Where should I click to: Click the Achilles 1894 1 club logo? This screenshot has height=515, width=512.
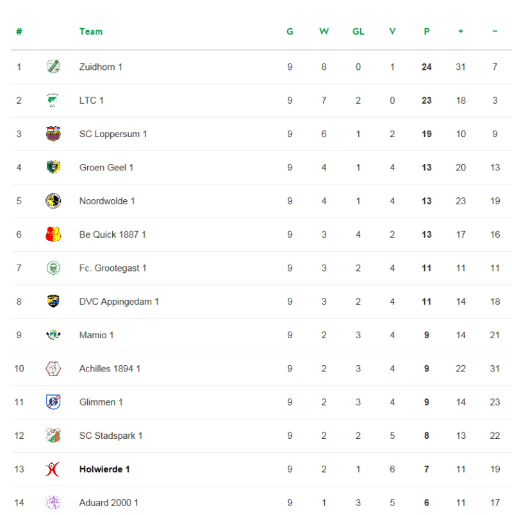click(53, 368)
